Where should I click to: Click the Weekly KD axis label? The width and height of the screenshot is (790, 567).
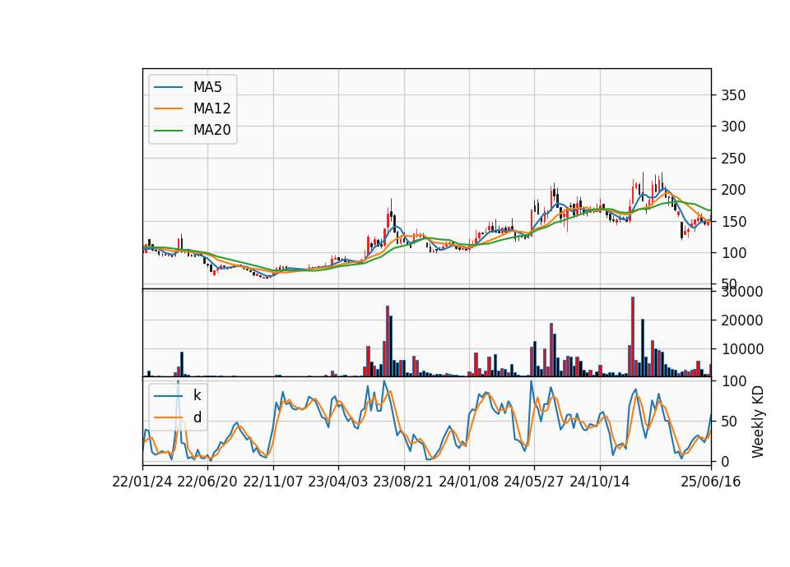click(758, 422)
